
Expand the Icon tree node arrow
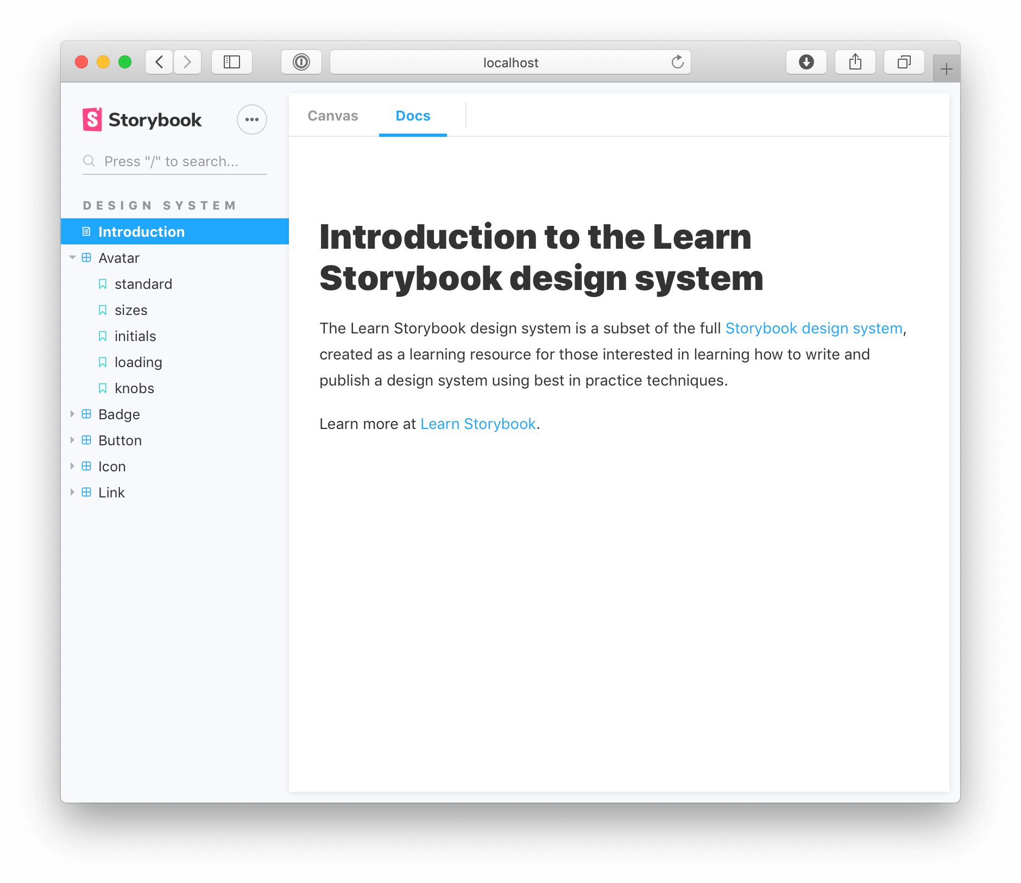tap(72, 466)
